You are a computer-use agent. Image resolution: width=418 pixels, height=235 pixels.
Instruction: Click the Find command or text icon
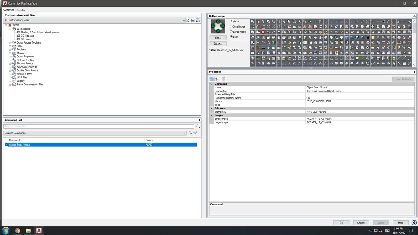click(x=190, y=133)
